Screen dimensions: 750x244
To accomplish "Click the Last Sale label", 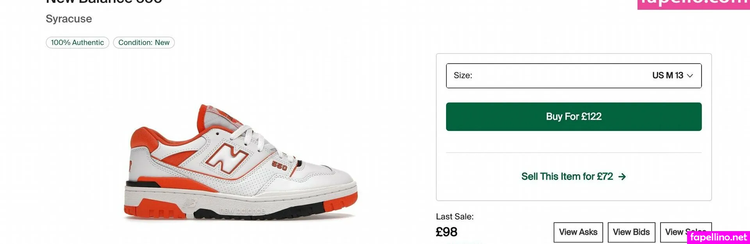I will (x=455, y=217).
